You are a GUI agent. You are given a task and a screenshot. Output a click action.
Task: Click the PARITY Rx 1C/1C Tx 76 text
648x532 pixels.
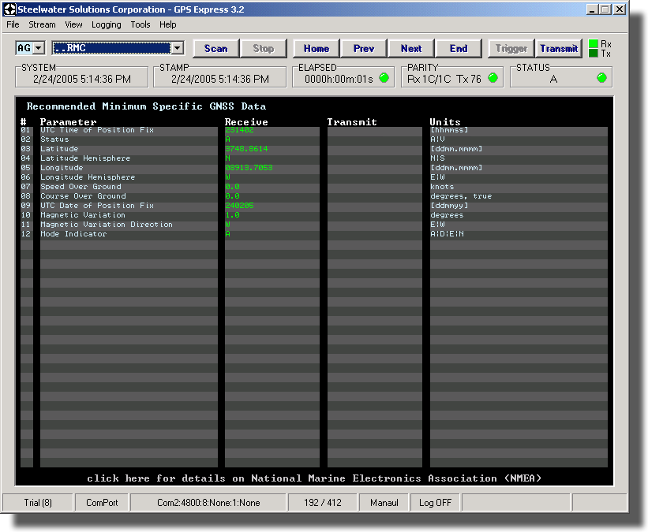point(444,79)
